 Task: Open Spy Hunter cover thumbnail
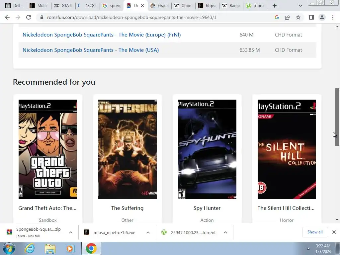(x=207, y=149)
